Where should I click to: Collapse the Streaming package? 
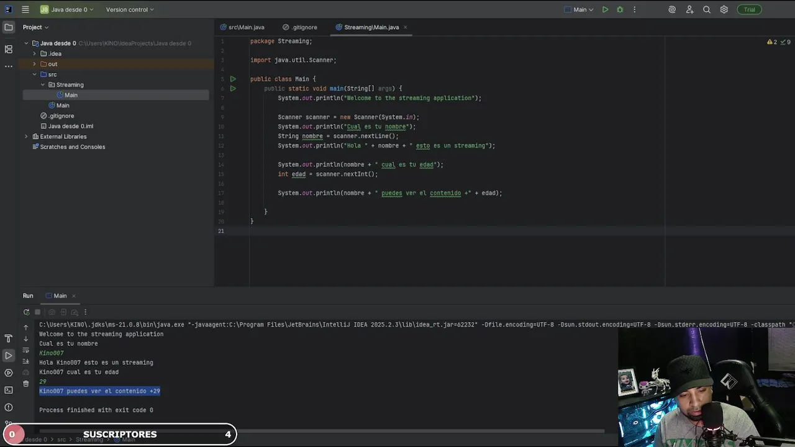(43, 84)
